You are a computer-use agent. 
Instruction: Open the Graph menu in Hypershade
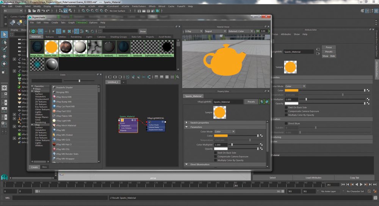pyautogui.click(x=71, y=22)
